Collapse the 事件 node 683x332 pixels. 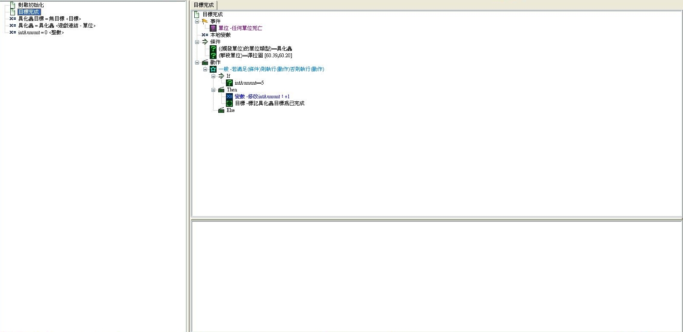197,21
